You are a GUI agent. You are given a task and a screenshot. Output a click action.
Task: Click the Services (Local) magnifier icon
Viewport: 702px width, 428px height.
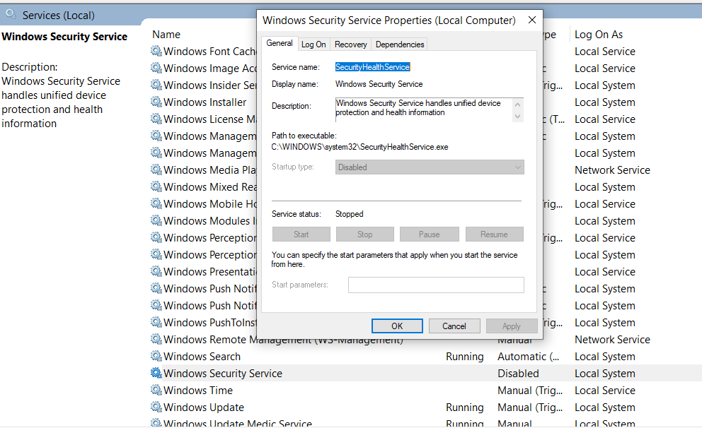click(11, 14)
